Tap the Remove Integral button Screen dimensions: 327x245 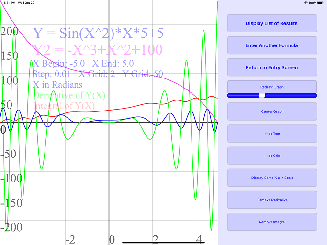(x=272, y=222)
